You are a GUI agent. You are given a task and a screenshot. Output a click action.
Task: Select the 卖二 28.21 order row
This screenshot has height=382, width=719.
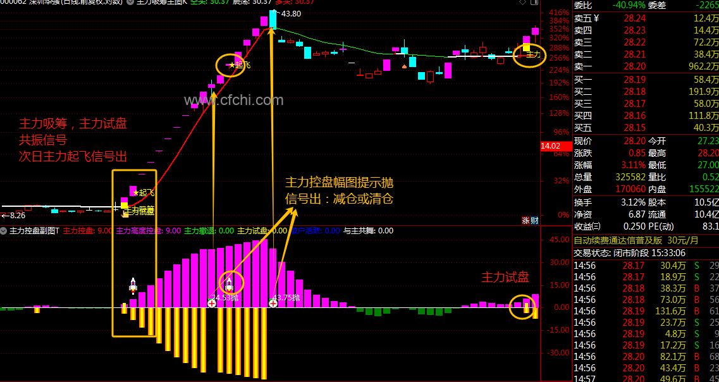coord(646,54)
